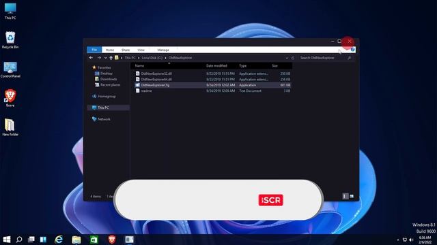Select OldNewExplorer in the address path
The image size is (437, 245).
pyautogui.click(x=180, y=58)
